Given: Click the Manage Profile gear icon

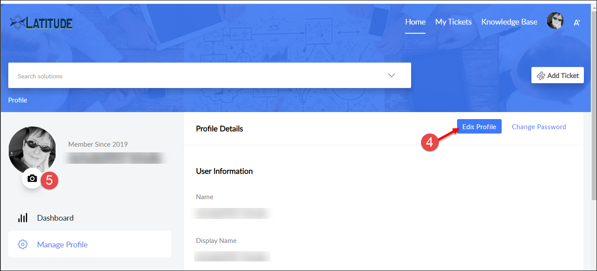Looking at the screenshot, I should tap(23, 244).
